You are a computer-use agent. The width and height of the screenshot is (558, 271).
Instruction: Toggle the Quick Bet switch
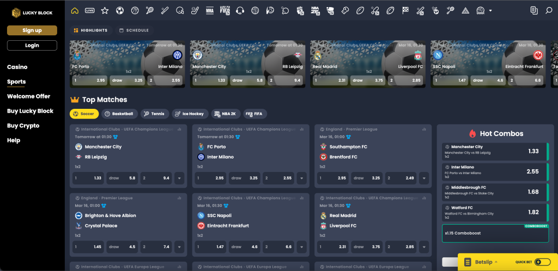pyautogui.click(x=542, y=262)
